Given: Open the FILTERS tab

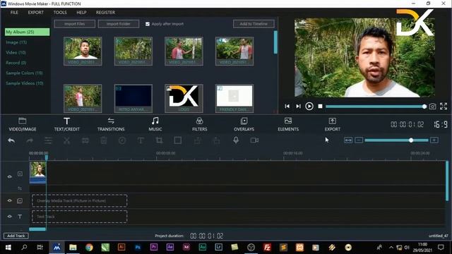Looking at the screenshot, I should pyautogui.click(x=199, y=124).
